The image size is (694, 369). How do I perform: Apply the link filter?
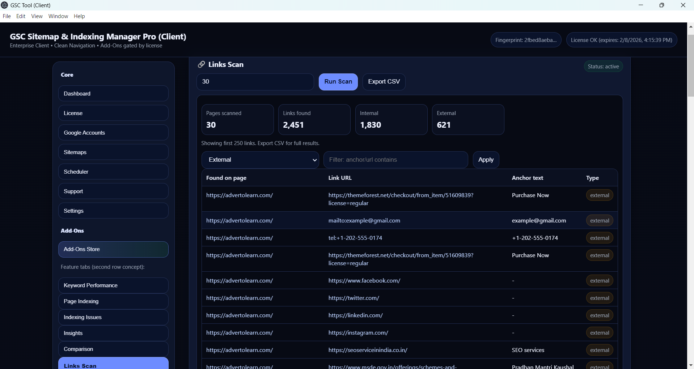(x=486, y=160)
